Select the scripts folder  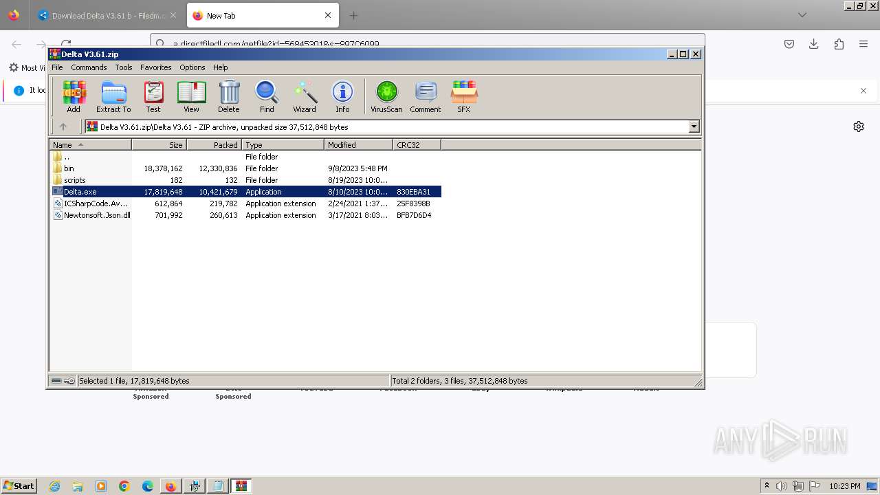point(74,180)
